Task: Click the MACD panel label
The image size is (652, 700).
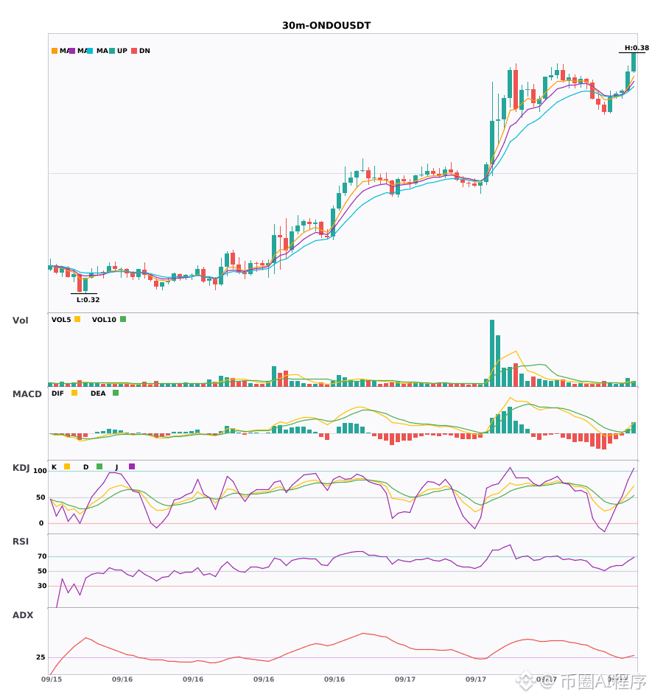Action: (27, 394)
